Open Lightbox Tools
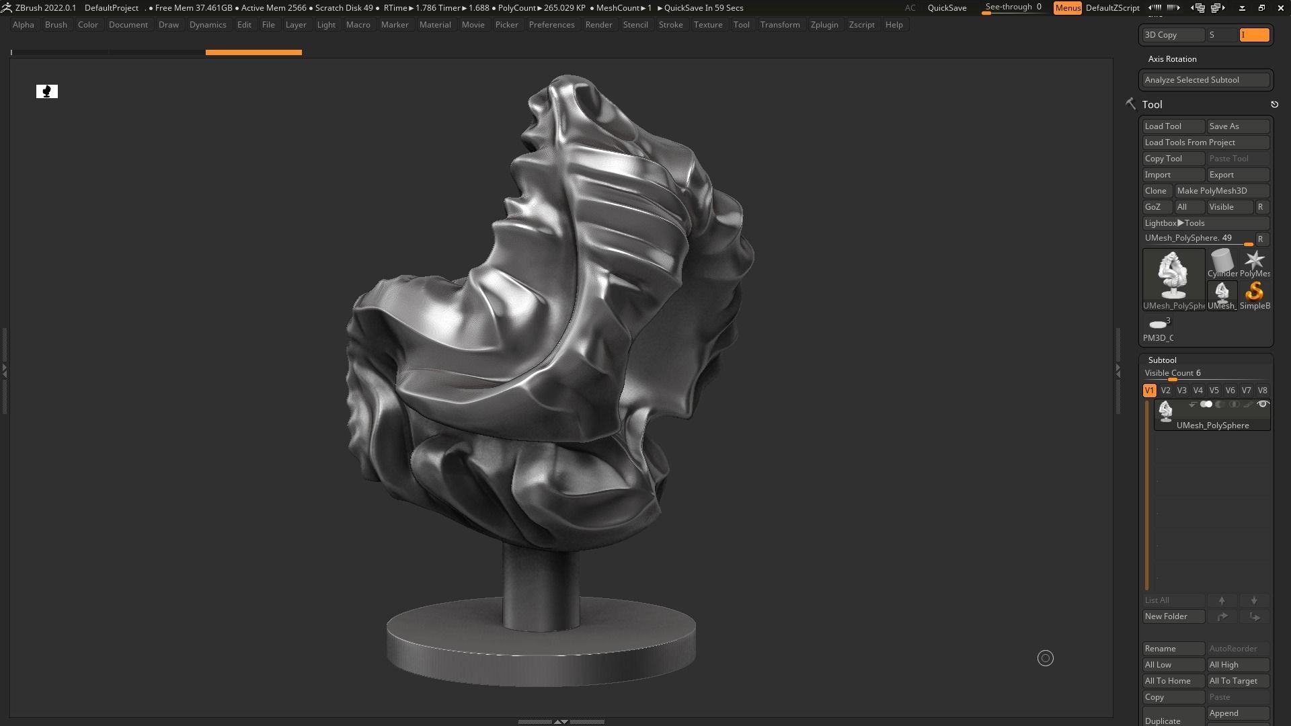Image resolution: width=1291 pixels, height=726 pixels. coord(1206,223)
